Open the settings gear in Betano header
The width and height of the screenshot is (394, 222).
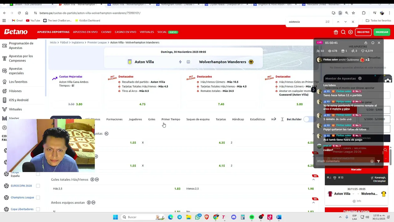[x=351, y=32]
